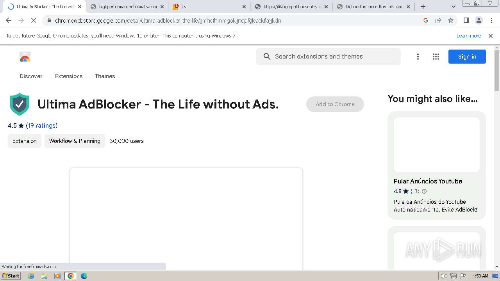Open the 19 ratings link
This screenshot has height=281, width=500.
click(41, 125)
